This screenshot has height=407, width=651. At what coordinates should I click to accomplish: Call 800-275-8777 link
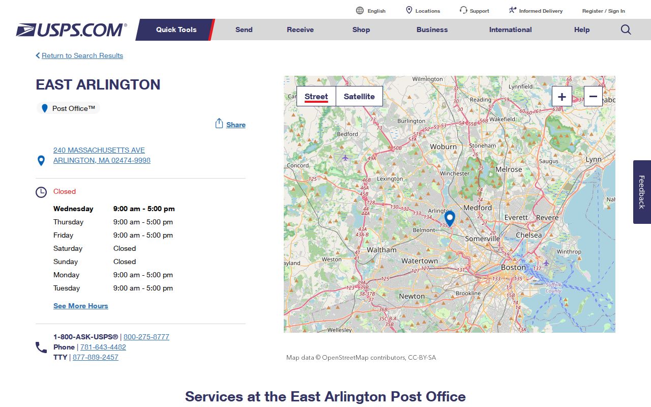point(146,337)
